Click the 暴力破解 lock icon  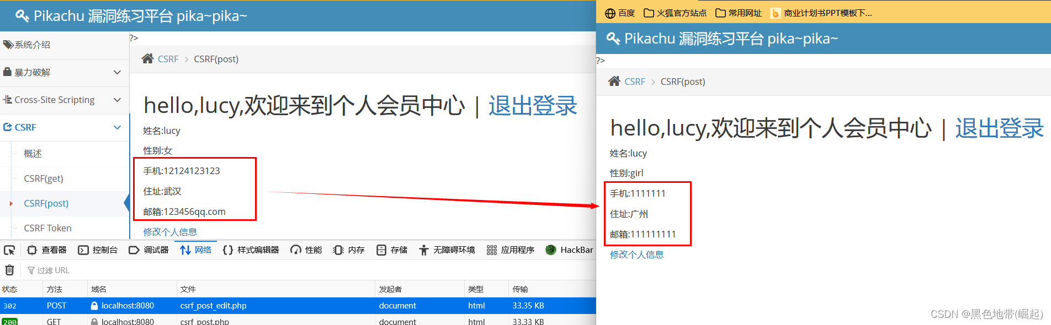tap(7, 72)
